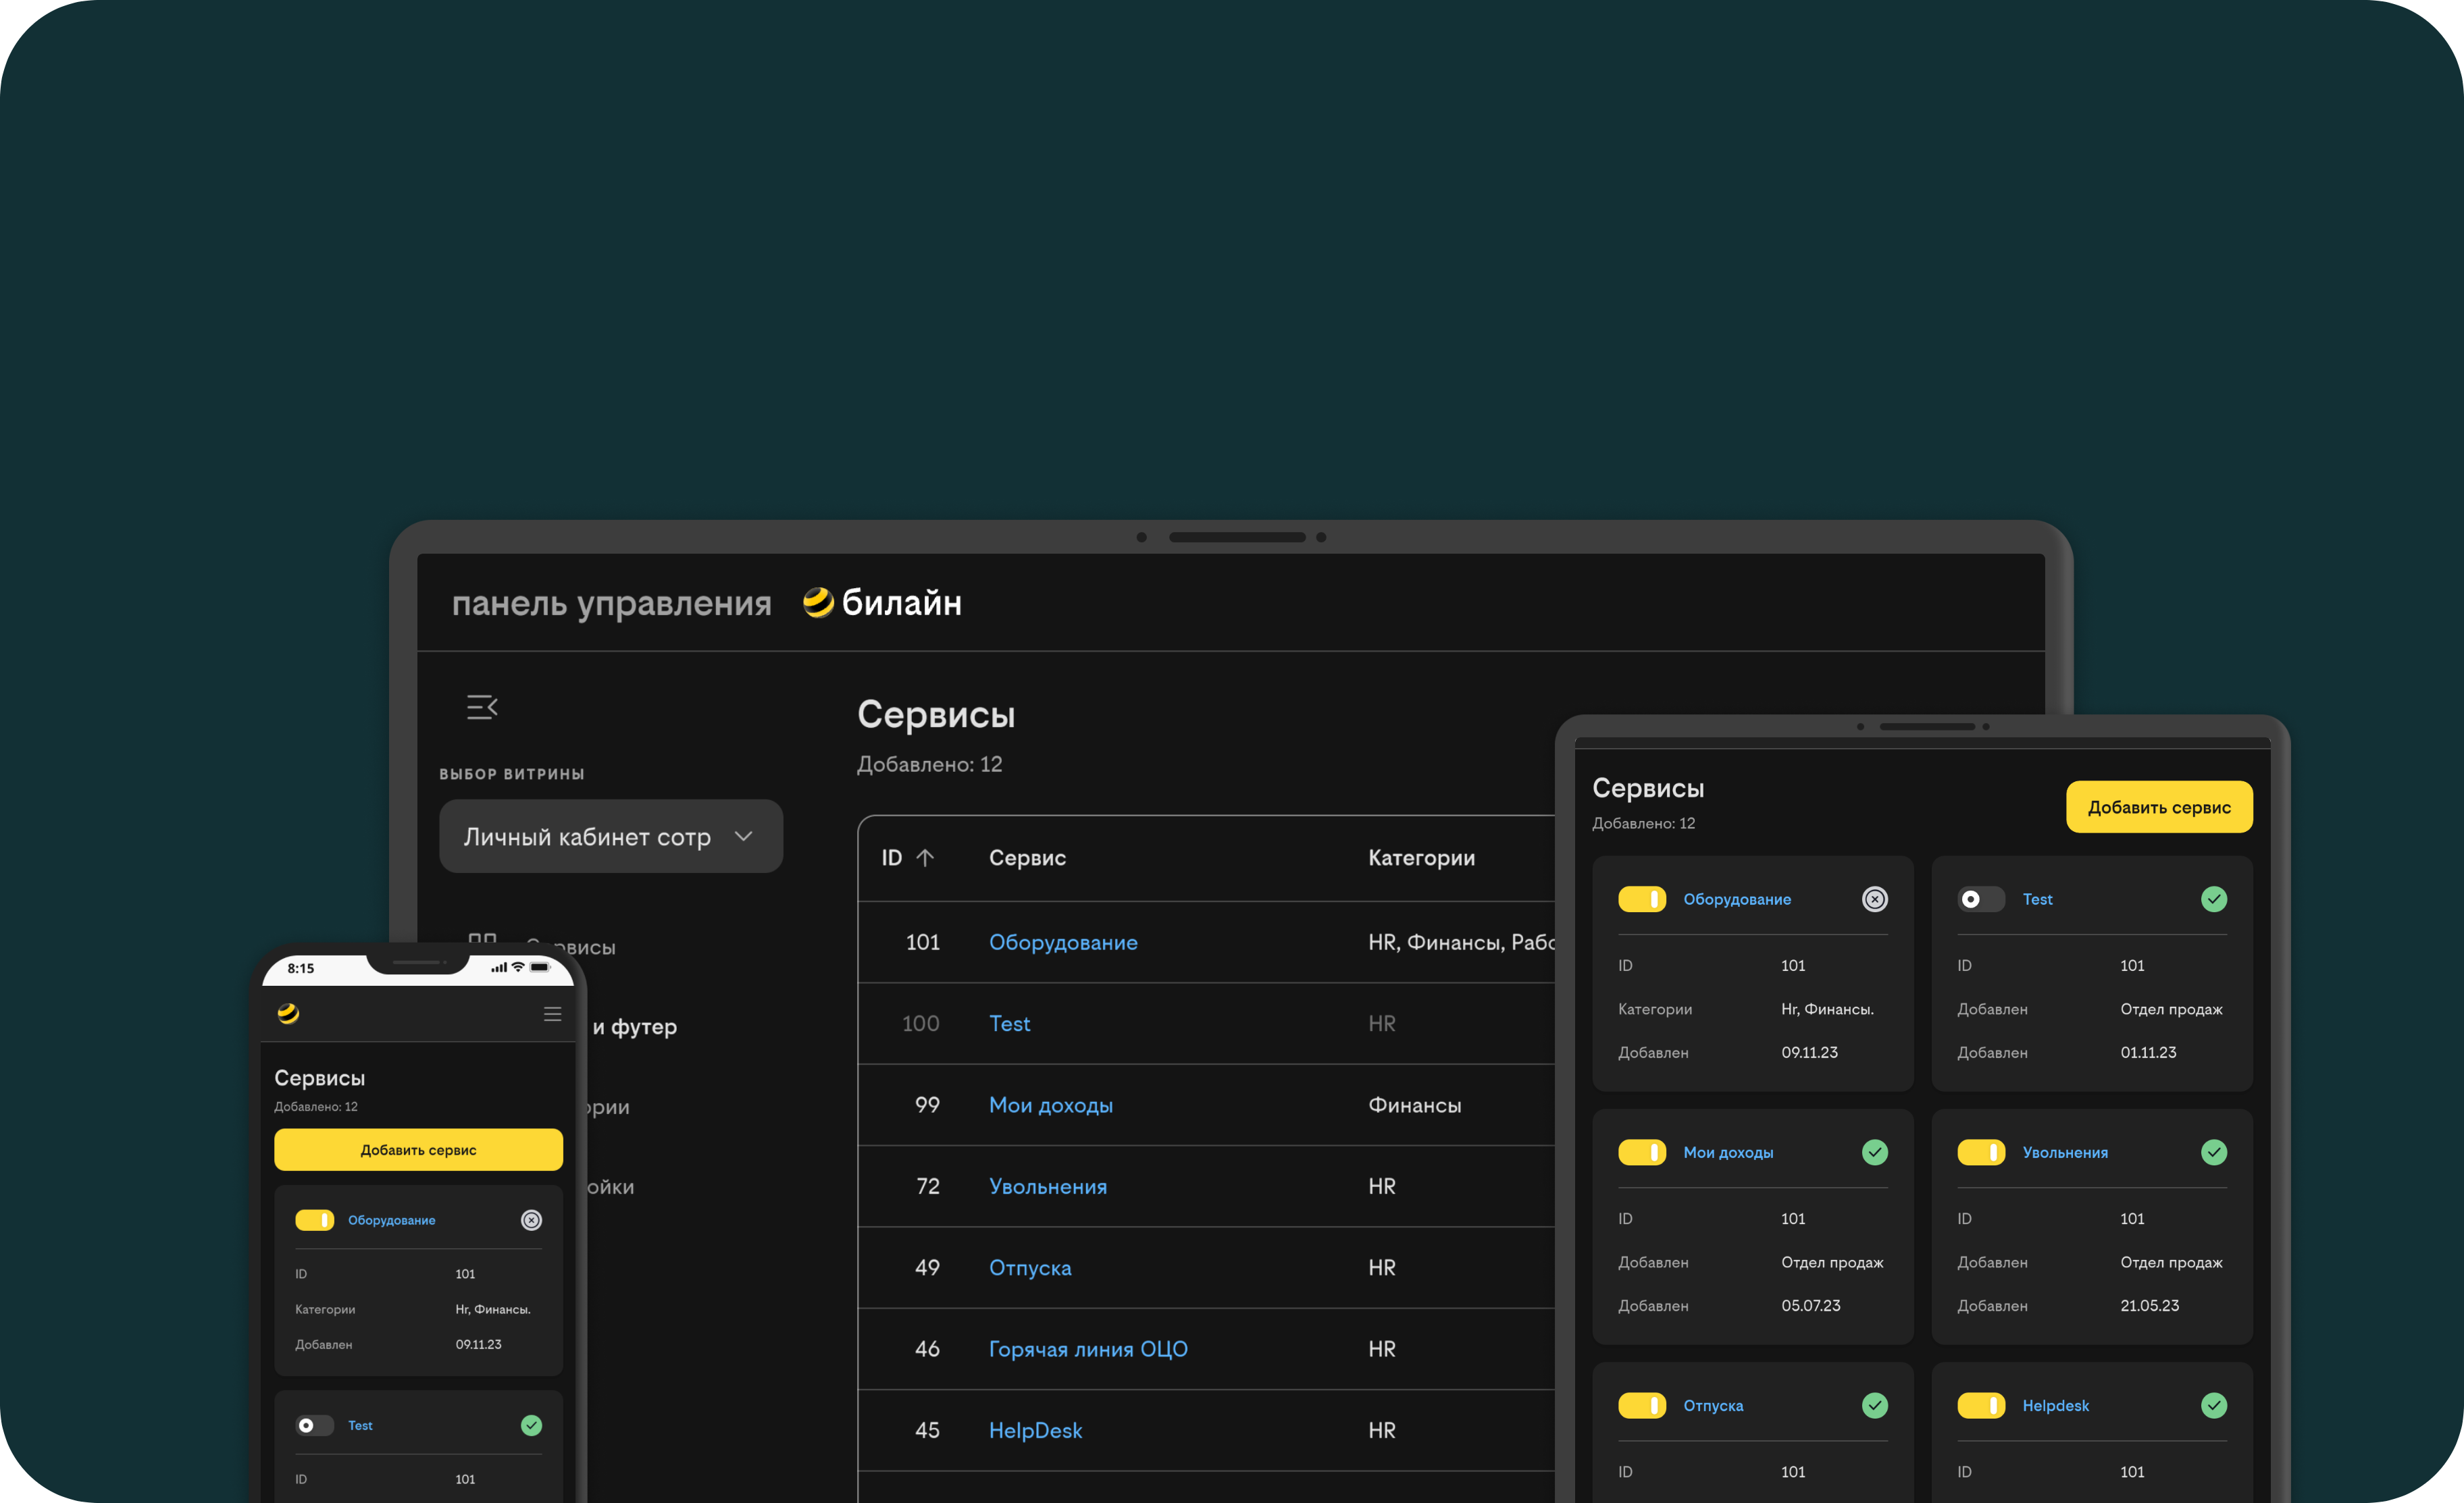The image size is (2464, 1503).
Task: Toggle Test switch on phone card
Action: coord(314,1425)
